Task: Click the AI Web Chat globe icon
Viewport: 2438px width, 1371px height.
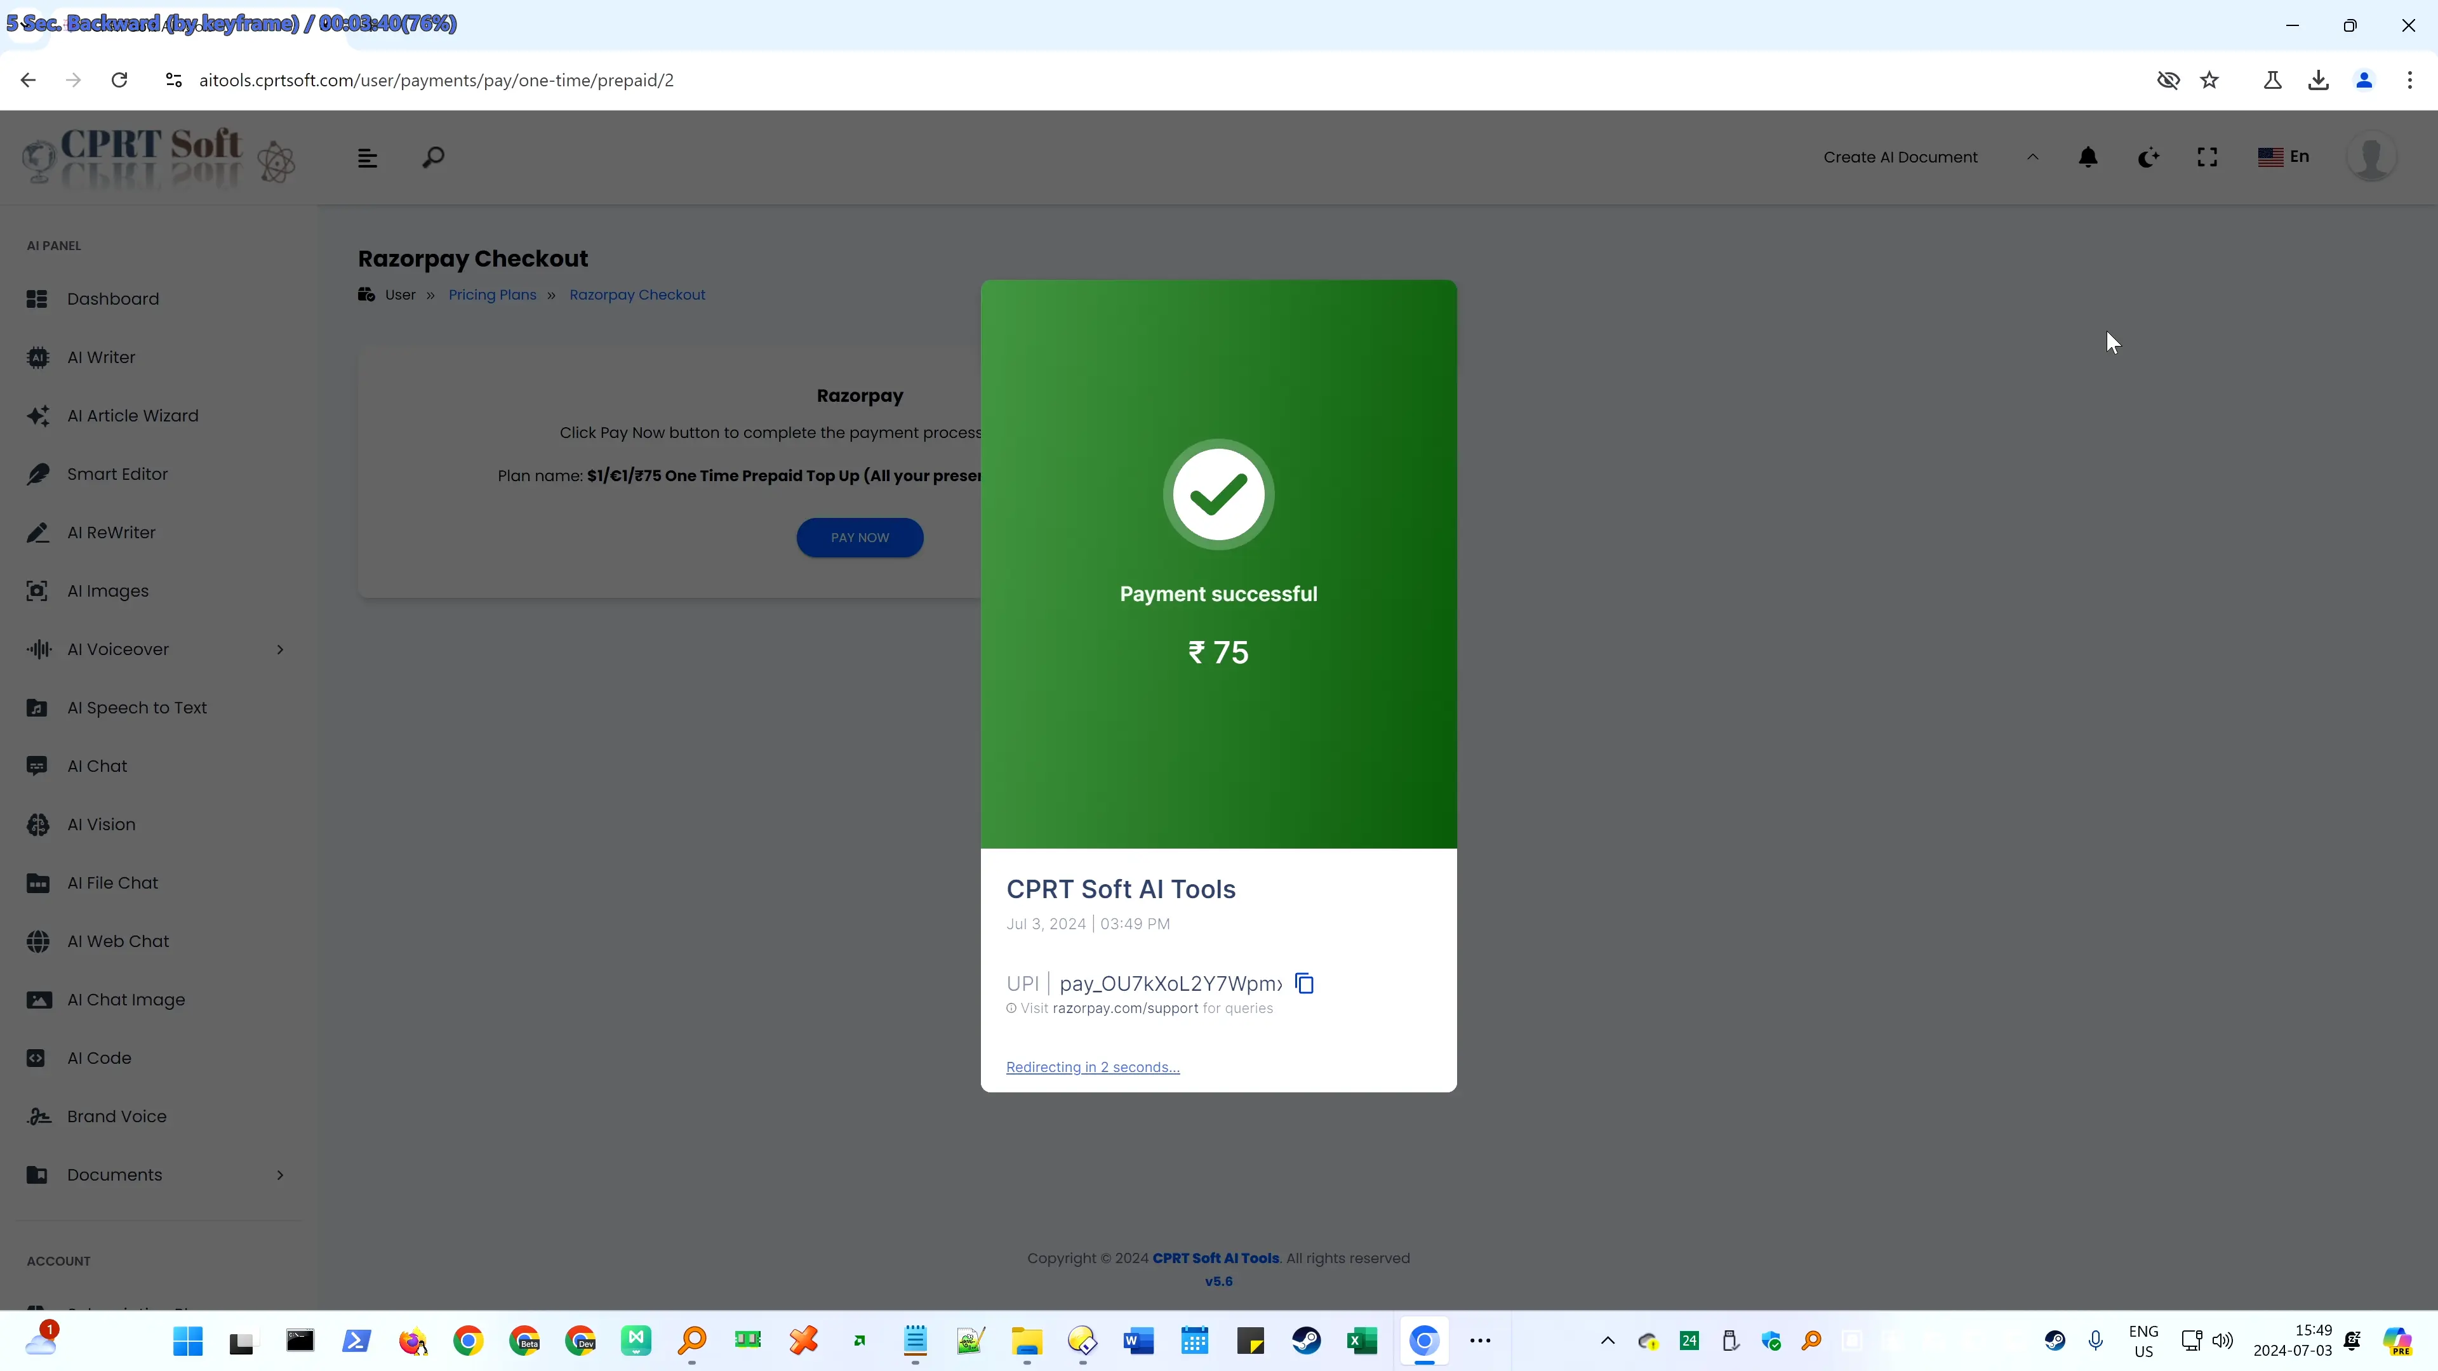Action: point(38,941)
